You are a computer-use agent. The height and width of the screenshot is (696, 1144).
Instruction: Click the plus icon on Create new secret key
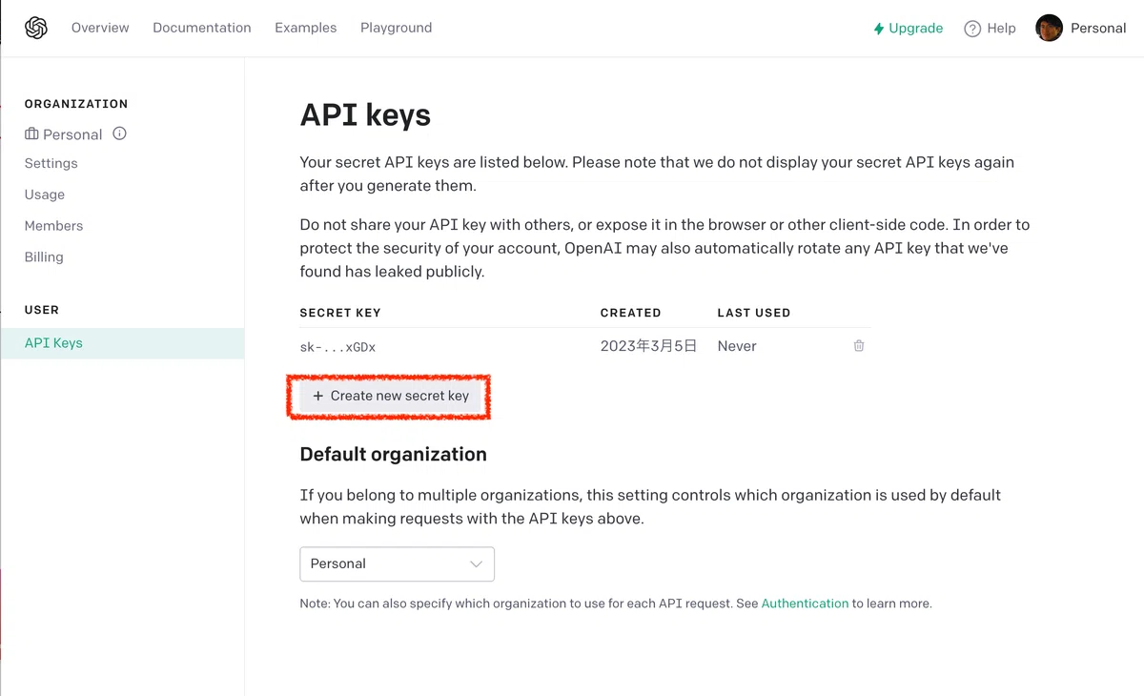(x=318, y=396)
